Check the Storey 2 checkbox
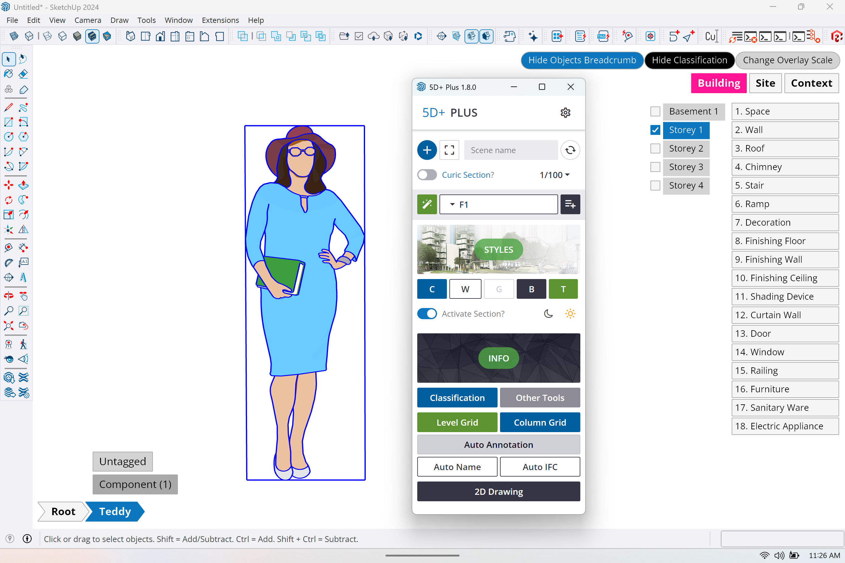Image resolution: width=845 pixels, height=563 pixels. coord(655,148)
